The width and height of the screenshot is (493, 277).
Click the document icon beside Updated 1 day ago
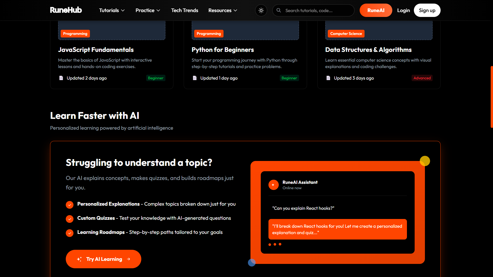point(195,78)
